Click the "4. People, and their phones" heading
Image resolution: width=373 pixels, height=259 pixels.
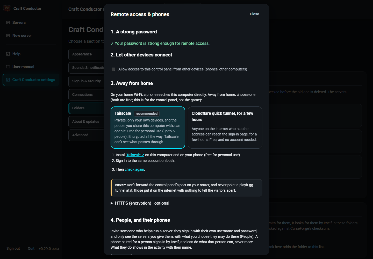coord(140,220)
